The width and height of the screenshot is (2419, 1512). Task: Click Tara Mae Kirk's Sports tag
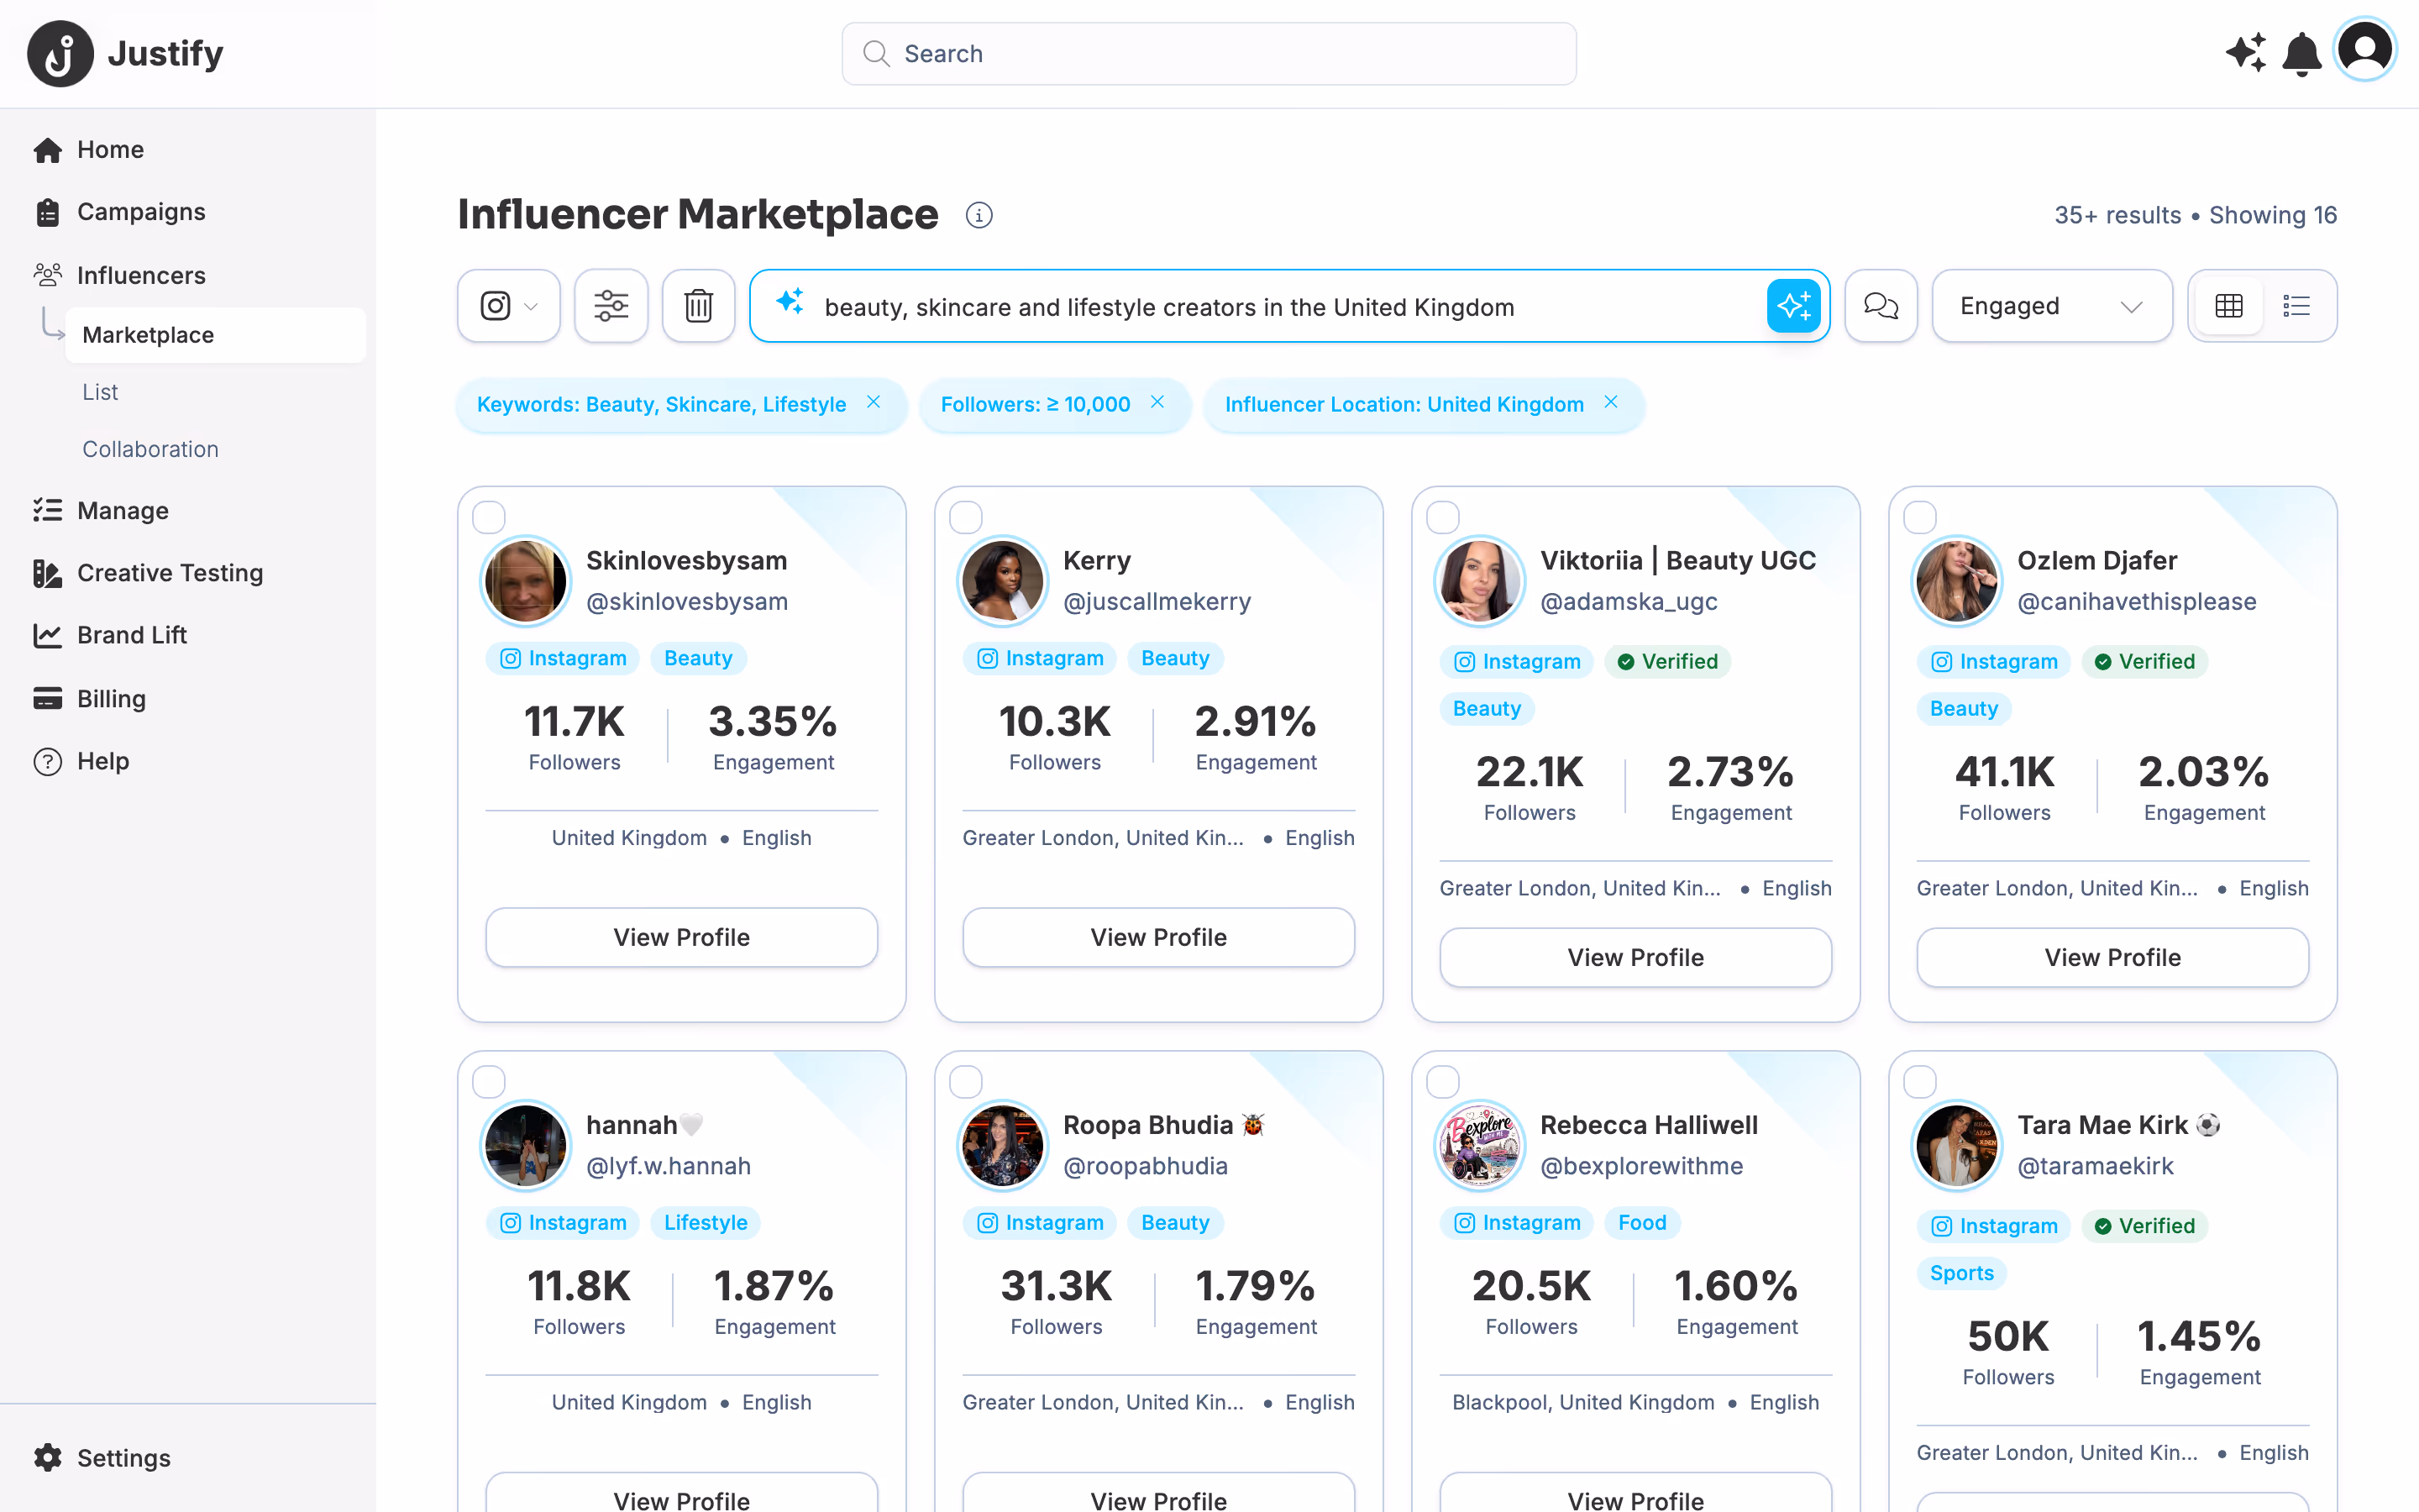click(1961, 1273)
